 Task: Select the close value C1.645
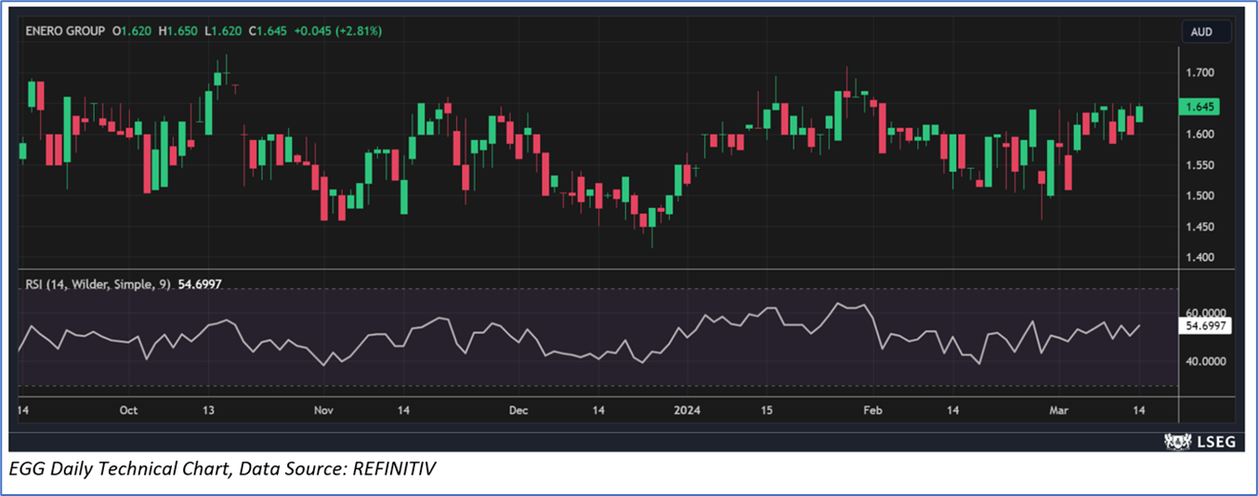267,32
